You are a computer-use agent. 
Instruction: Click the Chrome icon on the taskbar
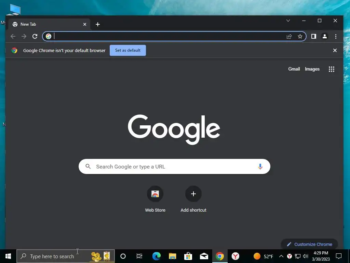(x=220, y=256)
